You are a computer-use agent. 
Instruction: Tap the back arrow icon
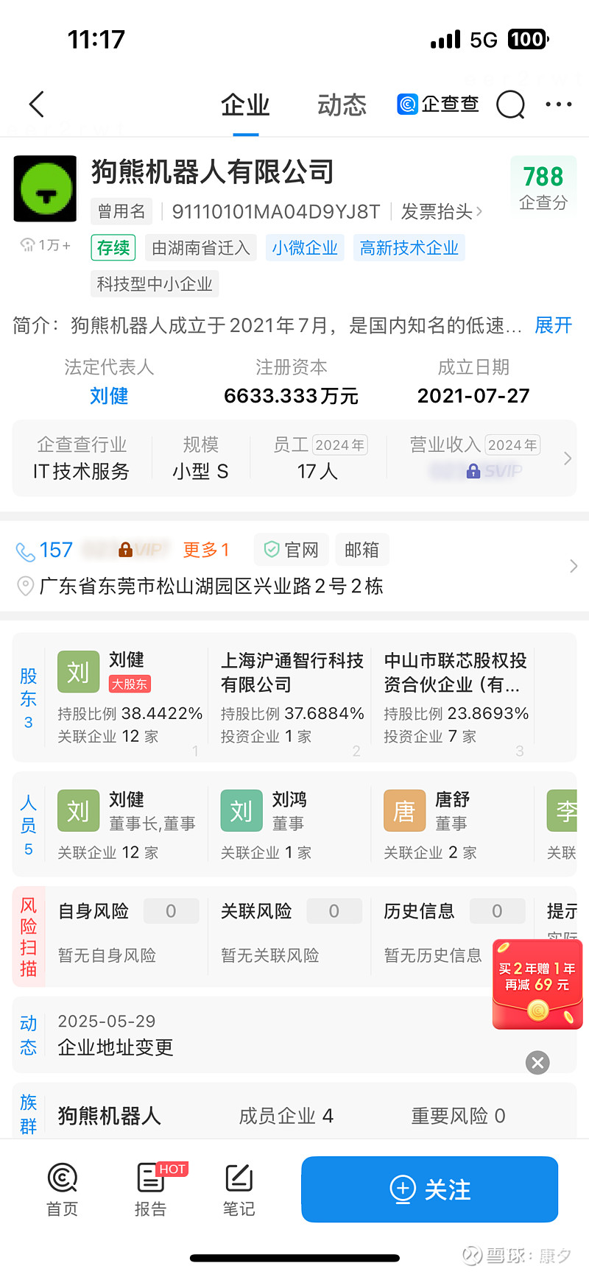pos(37,105)
